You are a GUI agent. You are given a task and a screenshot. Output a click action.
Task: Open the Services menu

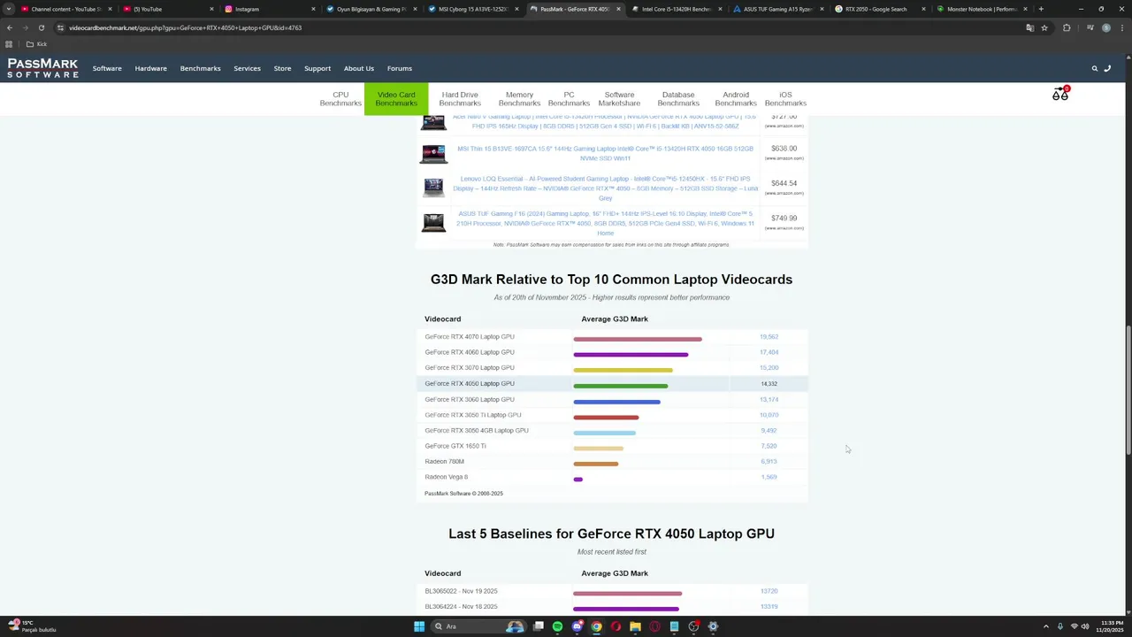247,68
